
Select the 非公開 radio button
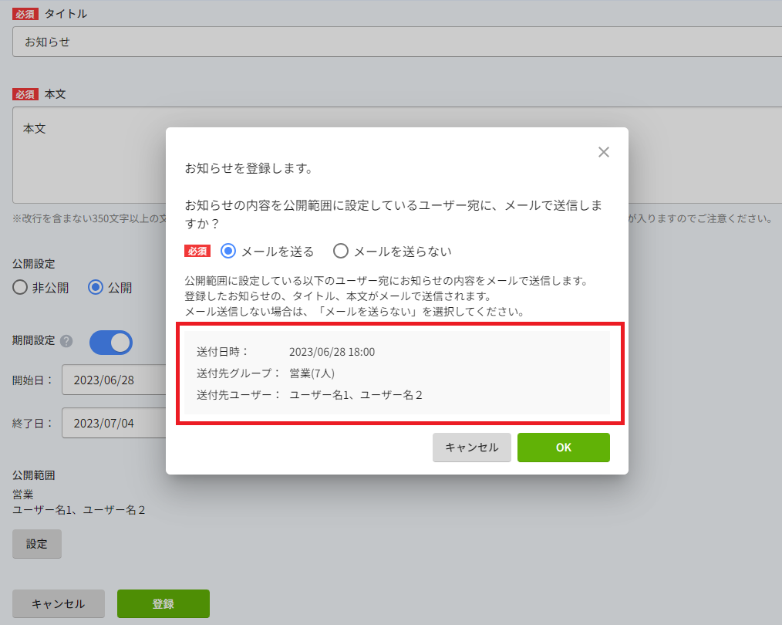(x=20, y=287)
